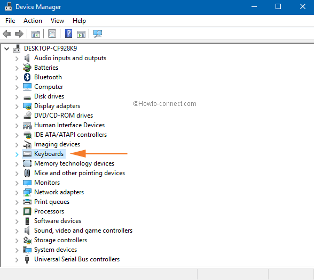This screenshot has width=314, height=280.
Task: Click the blue Help question-mark icon
Action: coord(68,34)
